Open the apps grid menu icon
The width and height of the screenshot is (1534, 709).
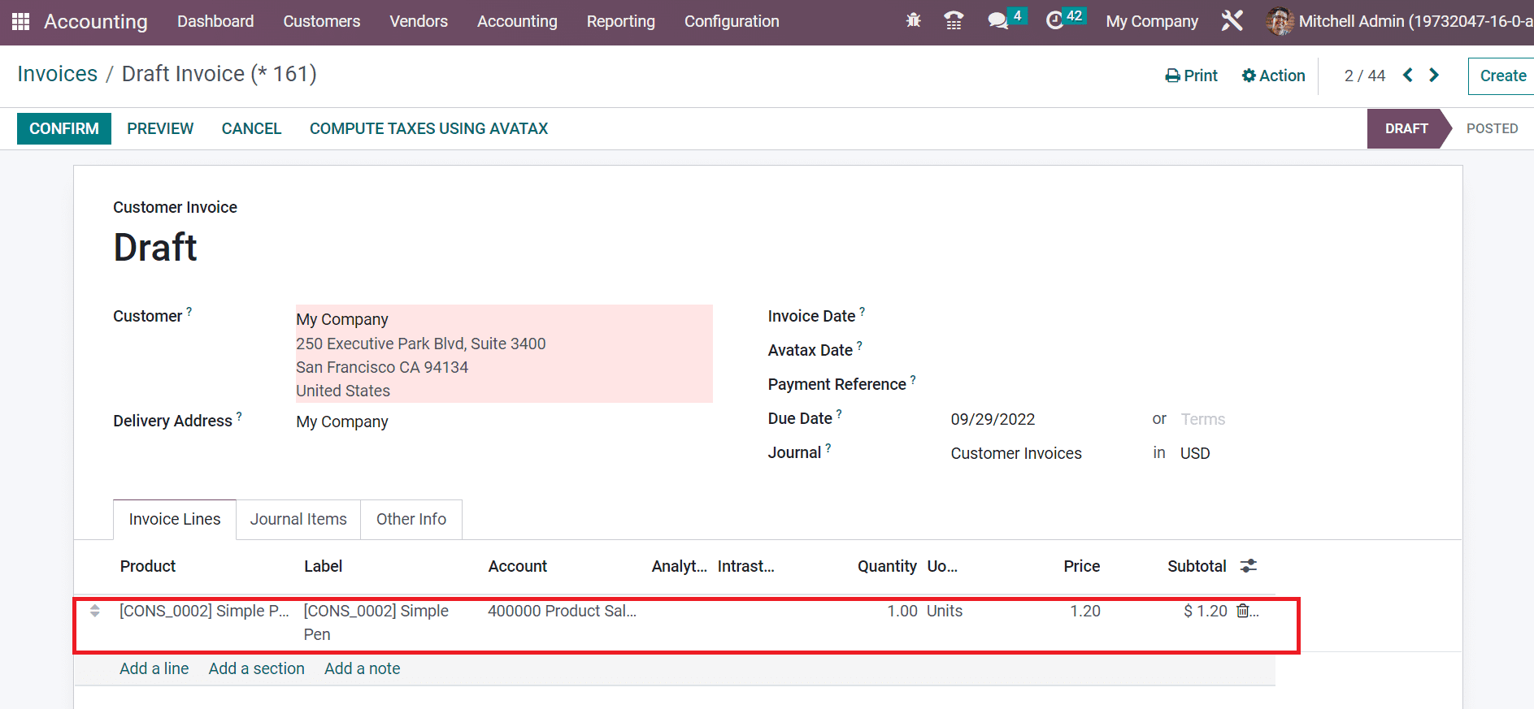[21, 21]
